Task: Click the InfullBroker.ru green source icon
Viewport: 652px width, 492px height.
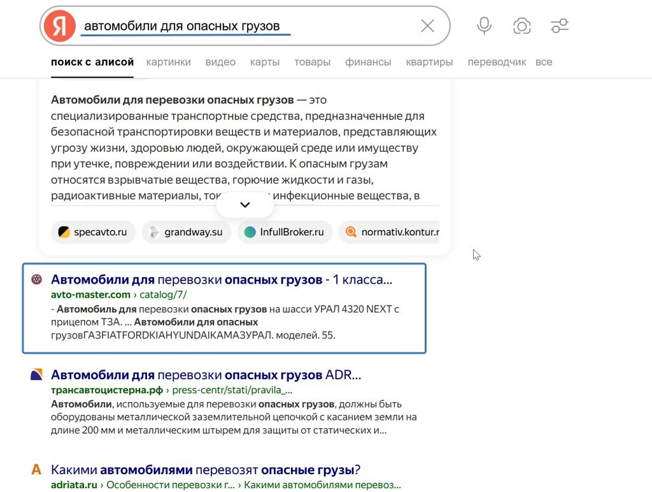Action: coord(251,232)
